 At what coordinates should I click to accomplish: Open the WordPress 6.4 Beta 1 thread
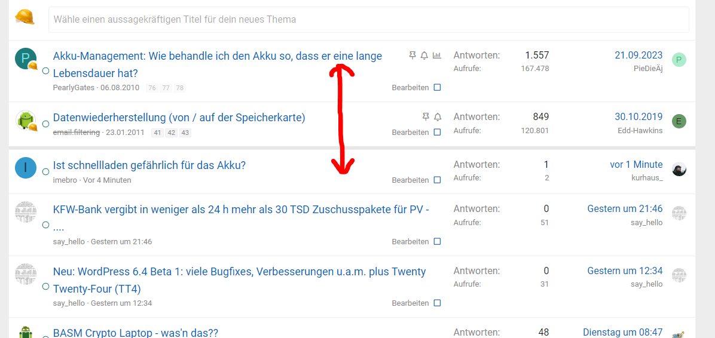[239, 279]
